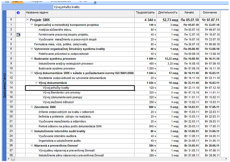Select Organizácia a uskutočnenie auditu task
The height and width of the screenshot is (162, 230).
(60, 141)
